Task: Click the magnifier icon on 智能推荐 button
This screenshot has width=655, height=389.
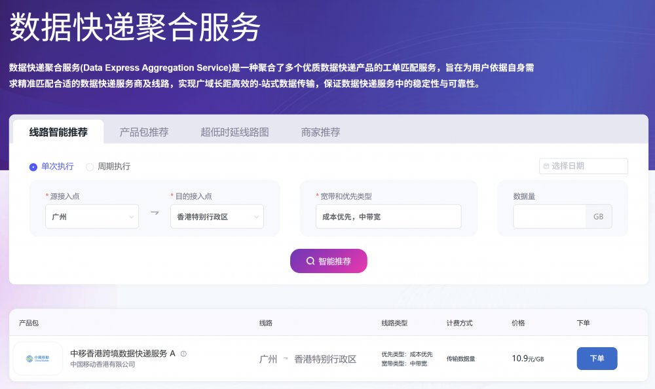Action: (310, 261)
